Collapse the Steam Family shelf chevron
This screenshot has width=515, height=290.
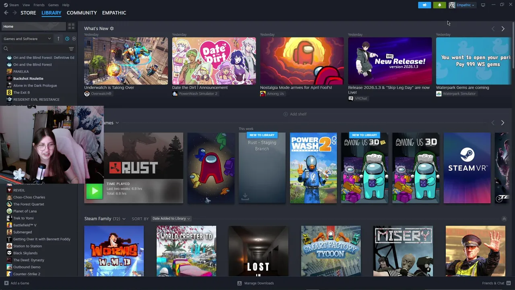[x=504, y=219]
